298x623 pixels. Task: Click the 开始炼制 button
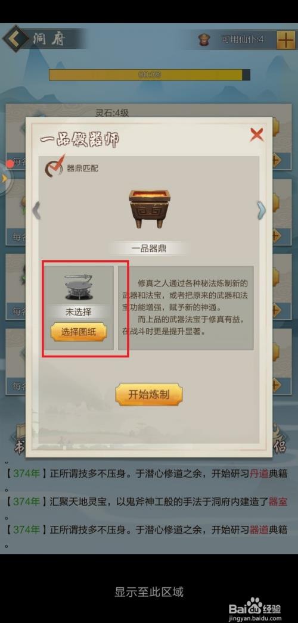[x=149, y=394]
